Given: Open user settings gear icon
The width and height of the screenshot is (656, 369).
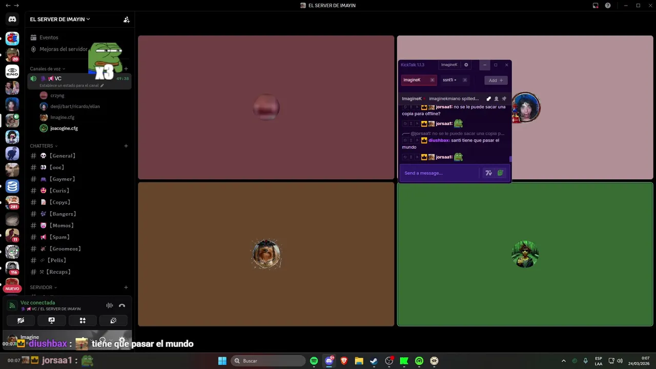Looking at the screenshot, I should (122, 340).
